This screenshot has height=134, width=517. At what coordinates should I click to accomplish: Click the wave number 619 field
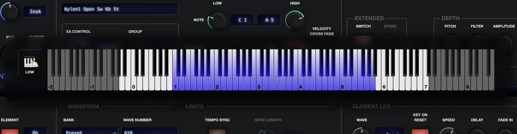[150, 132]
